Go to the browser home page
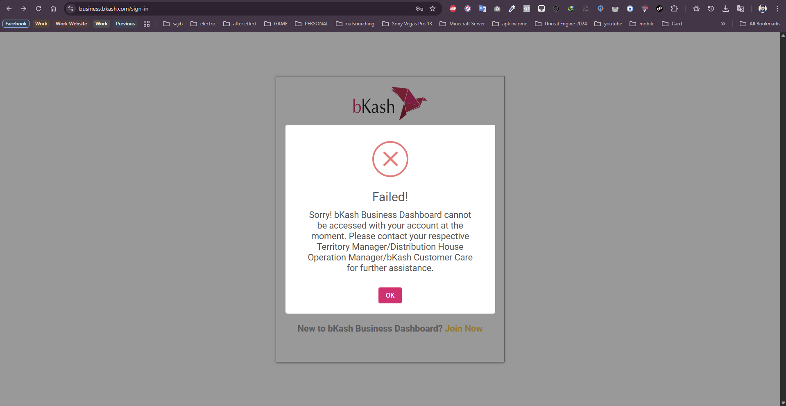 point(53,9)
